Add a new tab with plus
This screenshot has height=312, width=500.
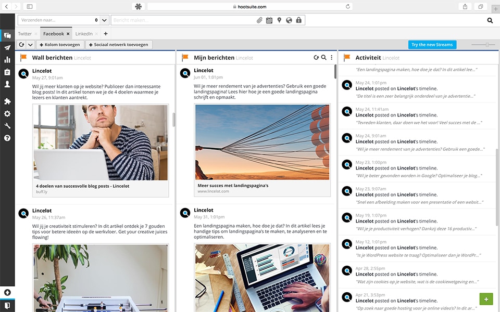coord(106,33)
